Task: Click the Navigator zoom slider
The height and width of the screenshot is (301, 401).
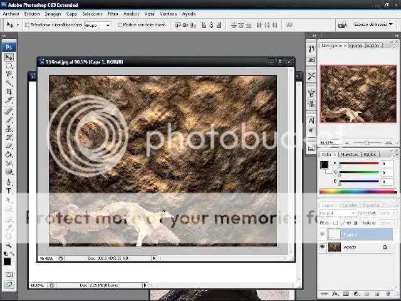Action: [x=367, y=143]
